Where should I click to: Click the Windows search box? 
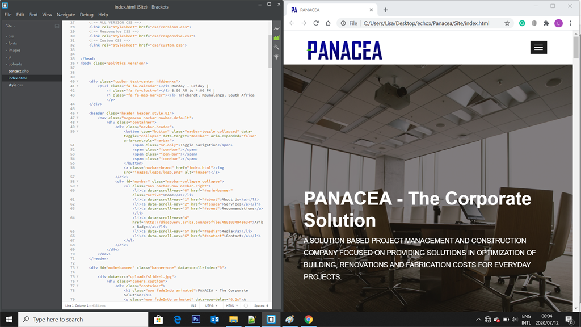[x=83, y=319]
